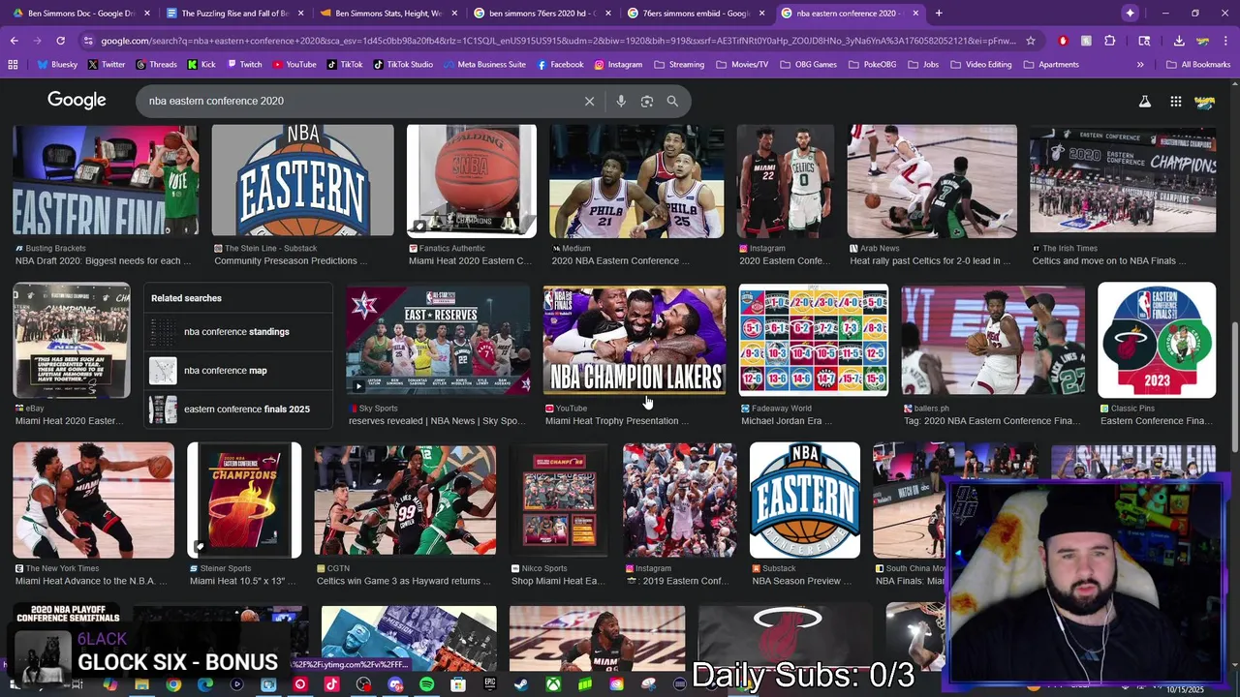Viewport: 1240px width, 697px height.
Task: Expand the OBG Games bookmarks folder
Action: tap(808, 64)
